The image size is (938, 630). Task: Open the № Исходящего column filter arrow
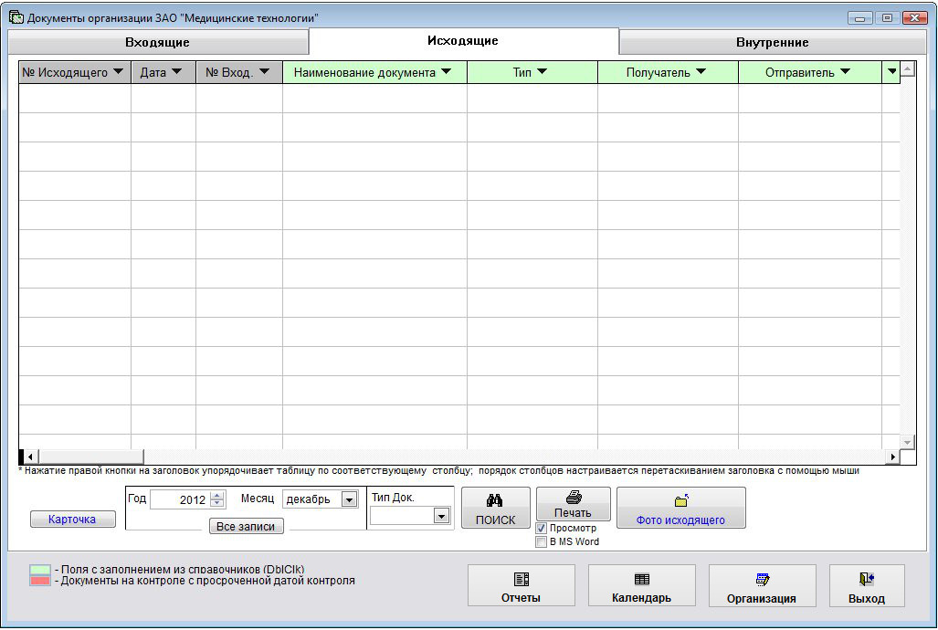point(119,72)
